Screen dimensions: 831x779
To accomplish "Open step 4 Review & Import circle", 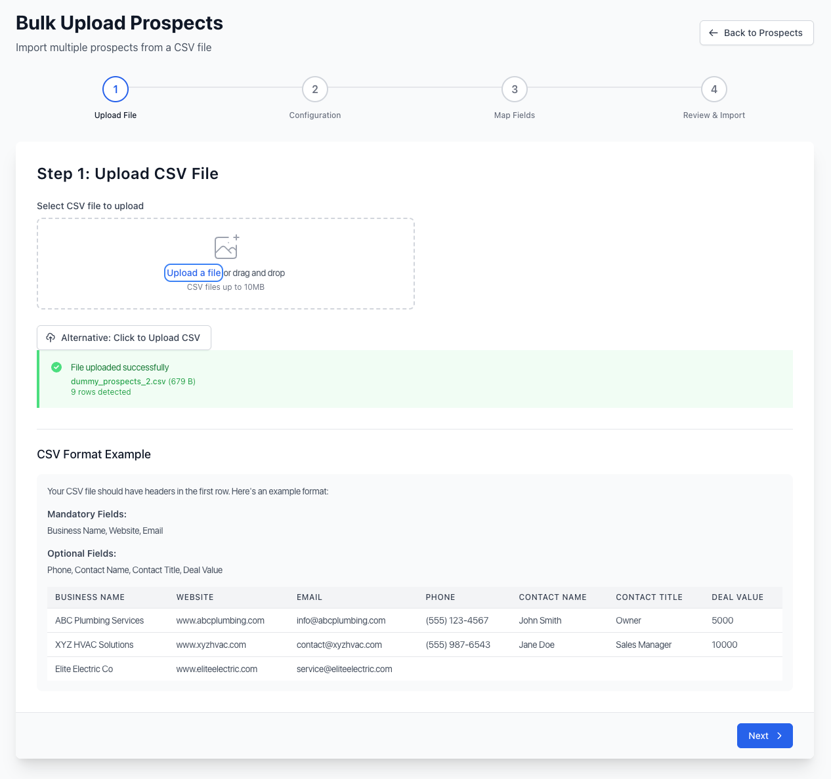I will (x=714, y=89).
